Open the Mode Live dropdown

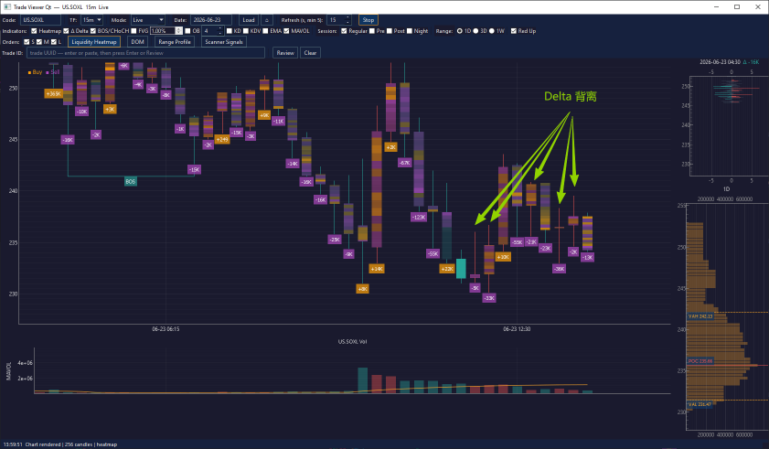(x=147, y=20)
